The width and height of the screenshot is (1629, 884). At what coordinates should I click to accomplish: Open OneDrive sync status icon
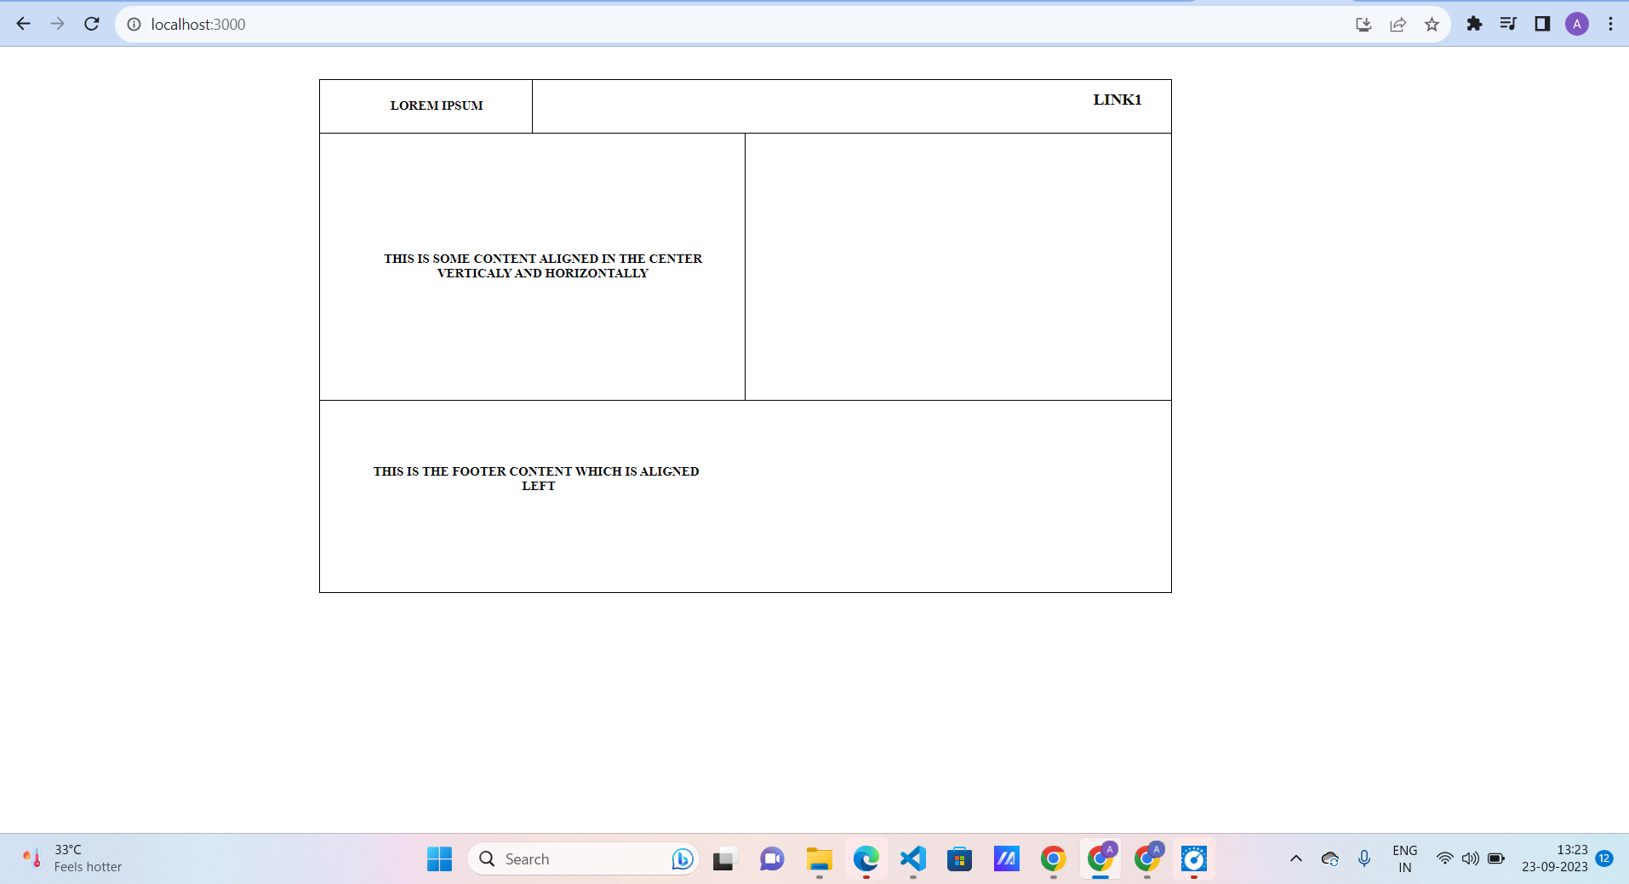1330,858
